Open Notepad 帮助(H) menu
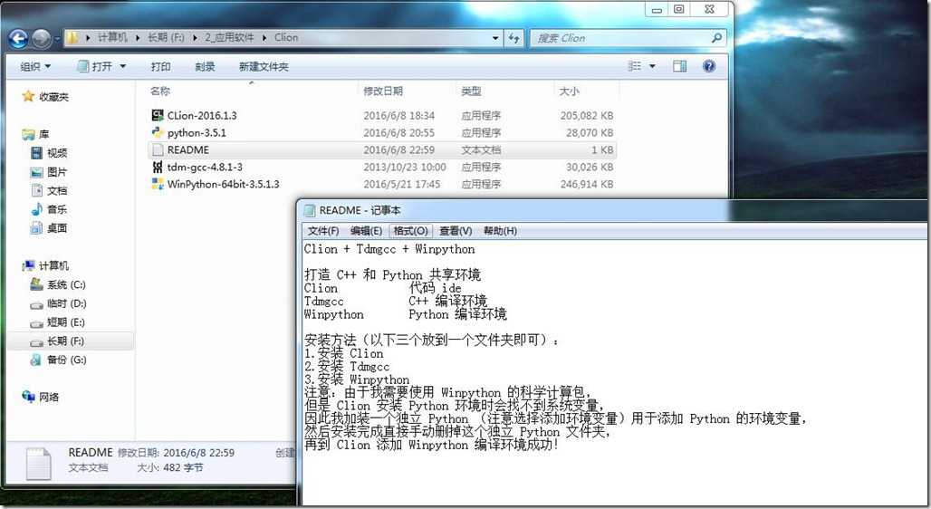The height and width of the screenshot is (509, 931). pyautogui.click(x=500, y=231)
